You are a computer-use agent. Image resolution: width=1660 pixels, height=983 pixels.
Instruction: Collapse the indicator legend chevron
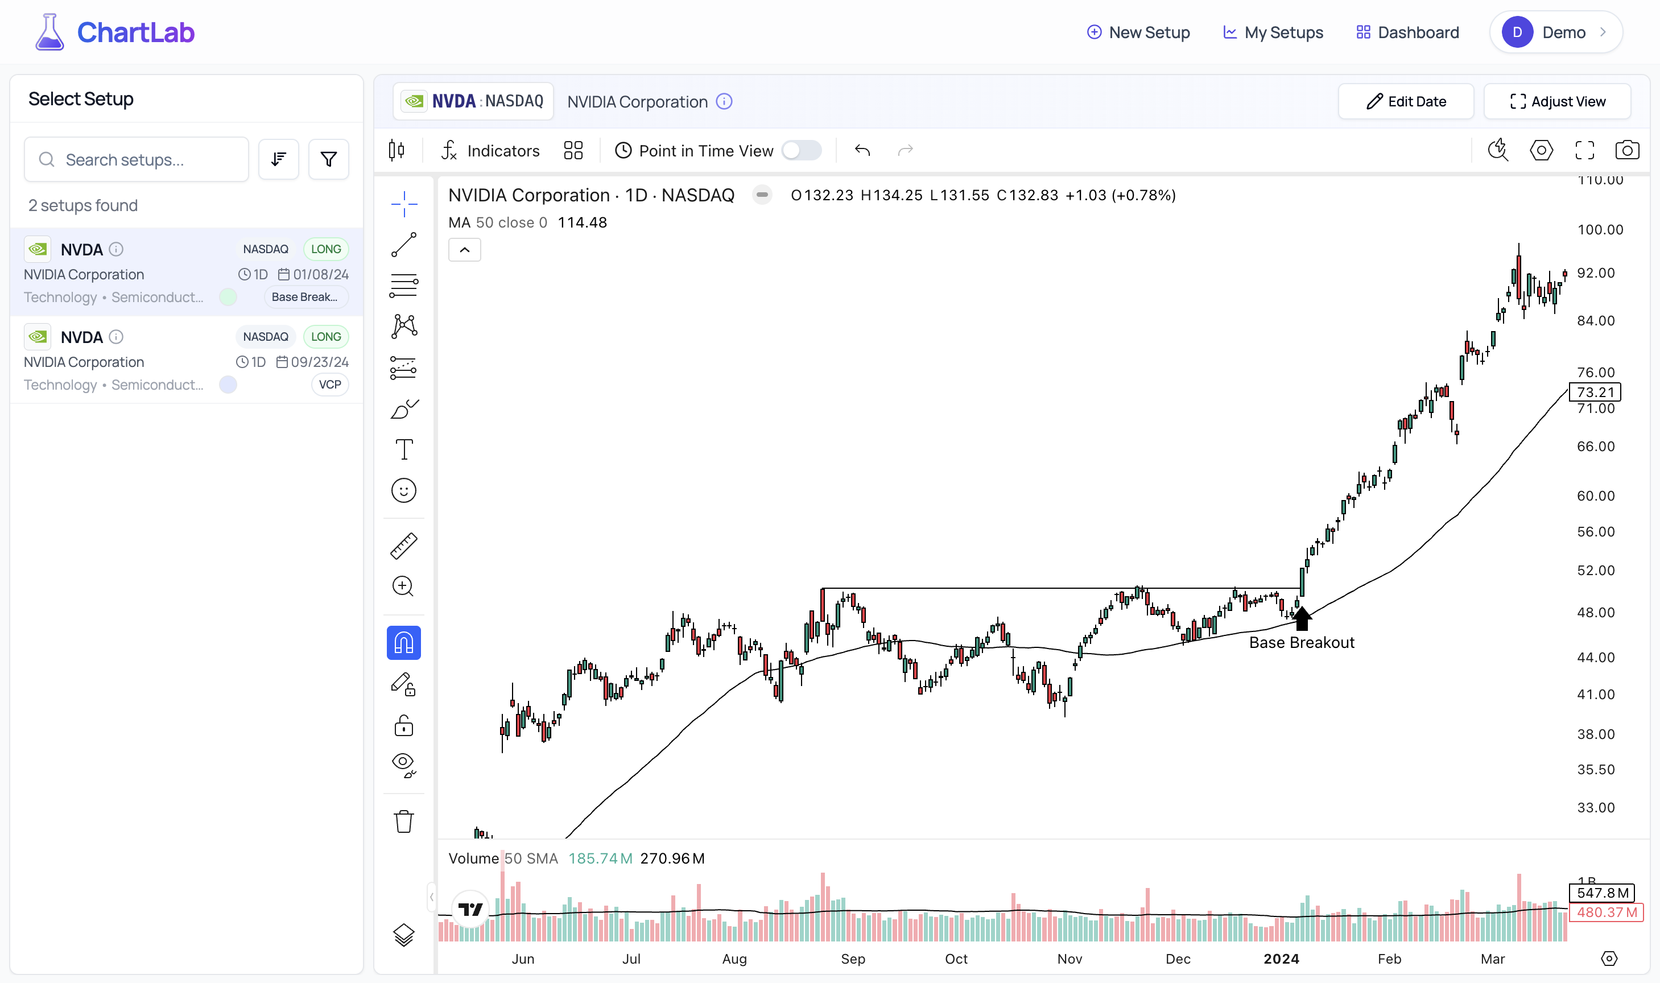(464, 250)
